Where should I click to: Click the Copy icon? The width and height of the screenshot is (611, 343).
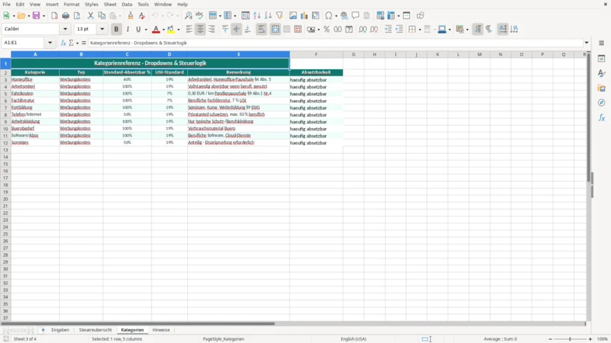coord(101,15)
